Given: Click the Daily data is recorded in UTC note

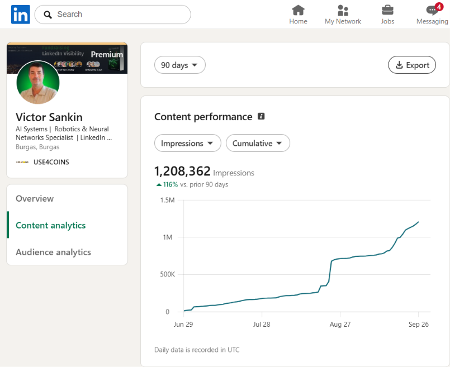Looking at the screenshot, I should click(x=197, y=350).
